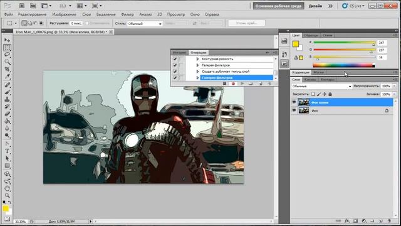
Task: Toggle lock position icon
Action: click(x=325, y=94)
